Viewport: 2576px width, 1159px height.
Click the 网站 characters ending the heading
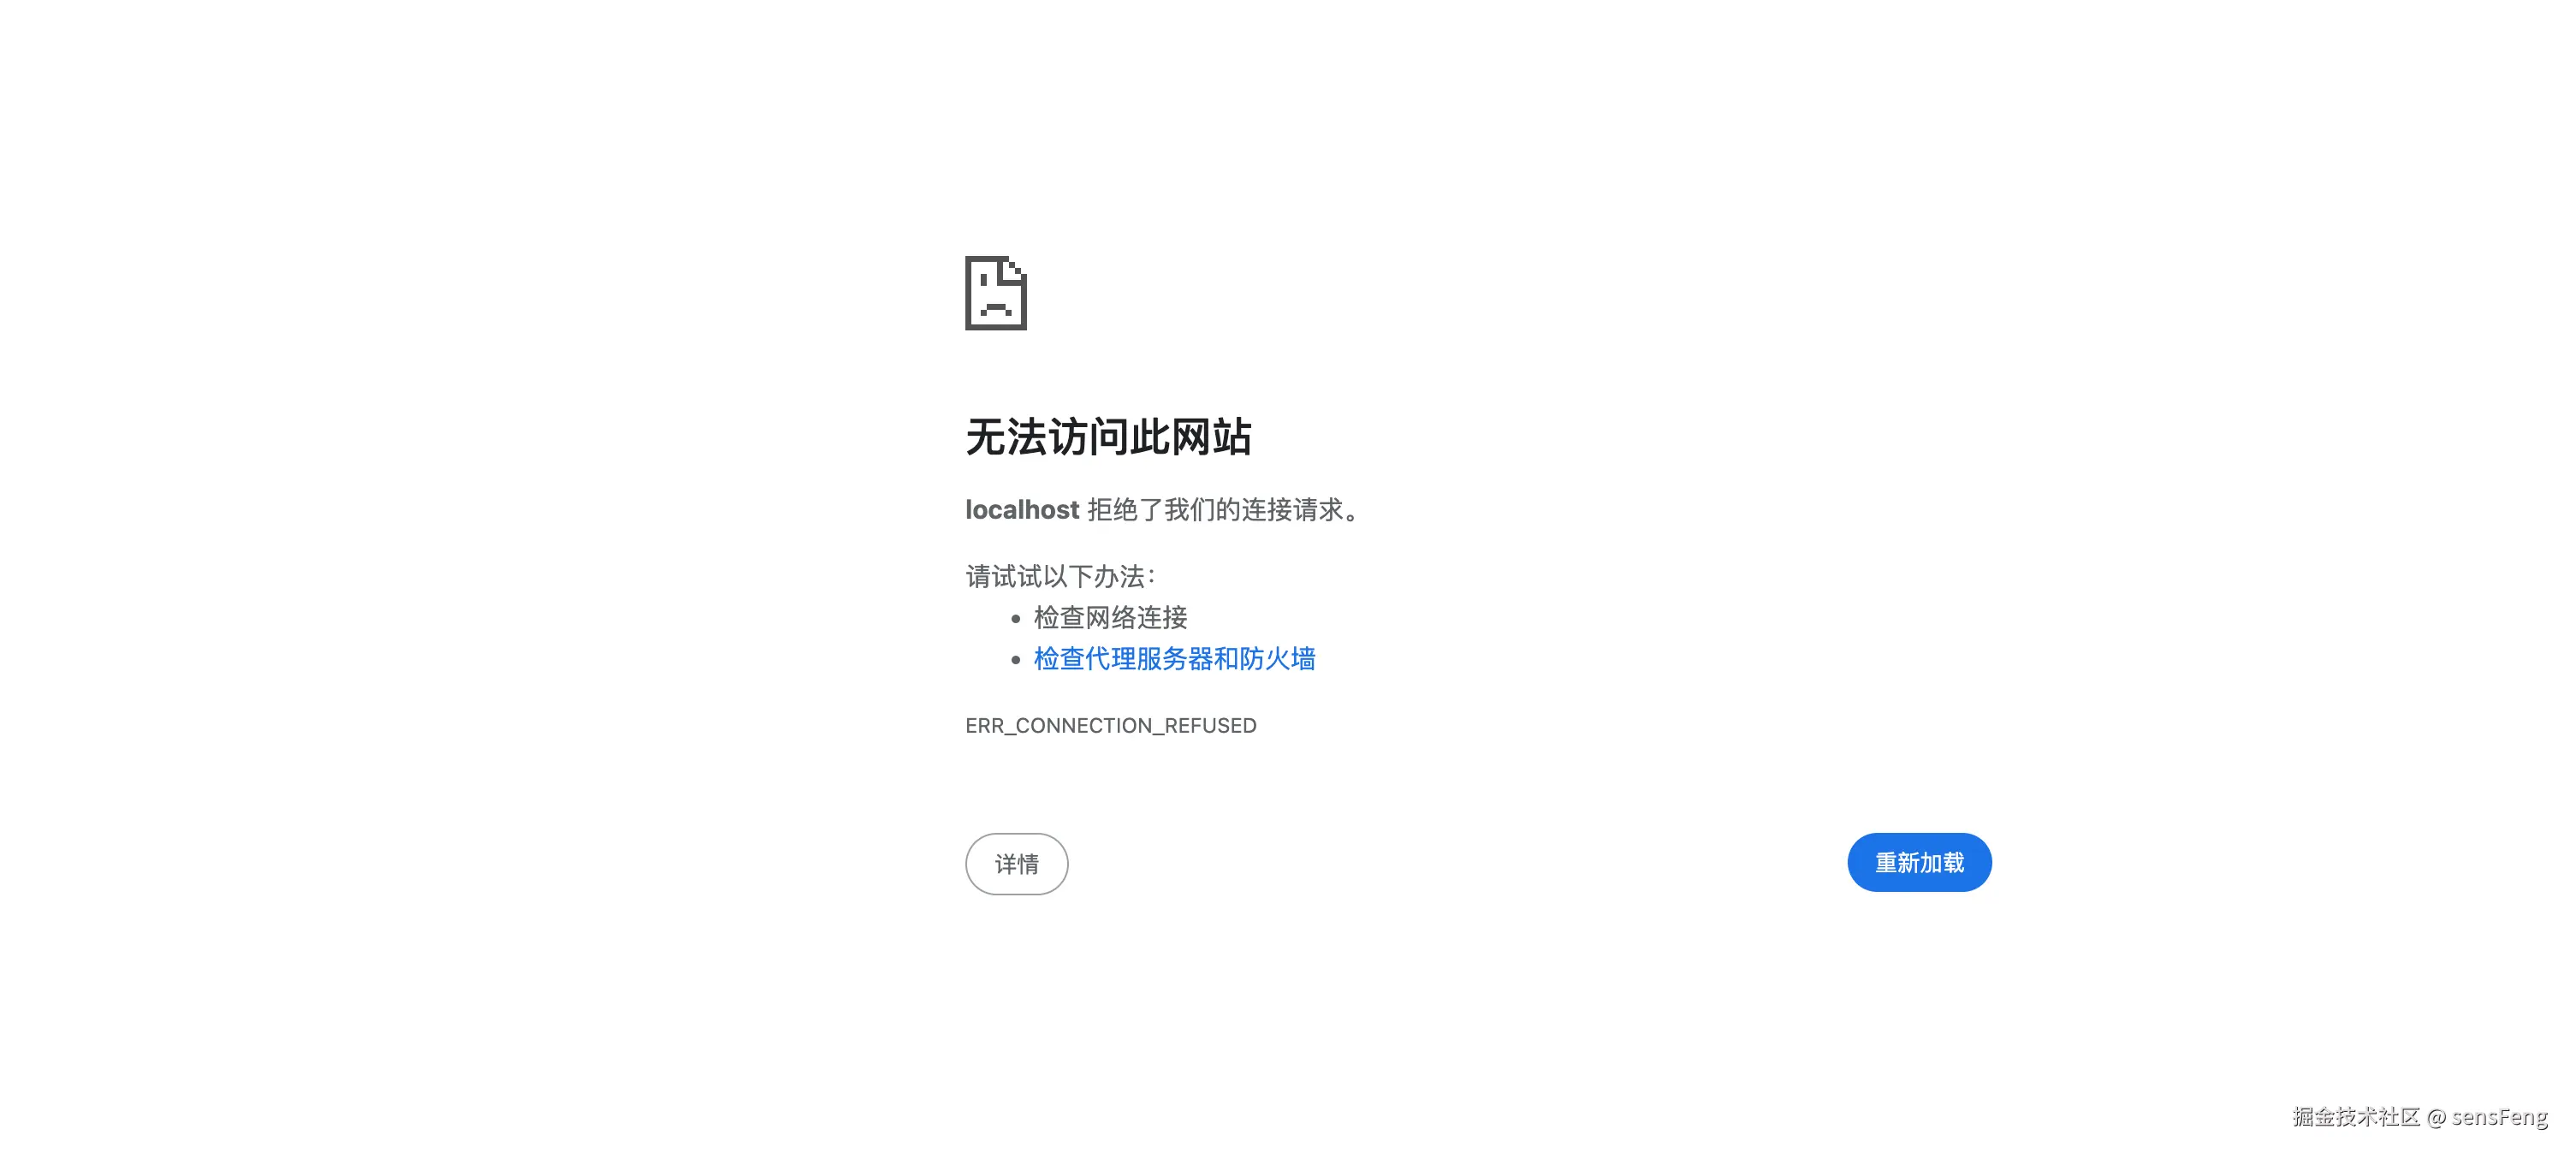(1211, 437)
